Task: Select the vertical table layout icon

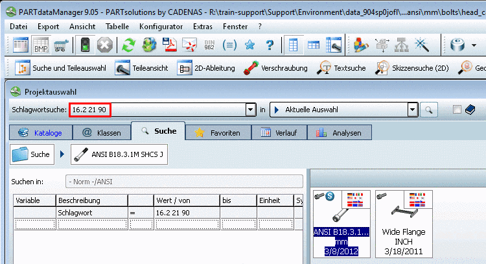Action: coord(293,45)
